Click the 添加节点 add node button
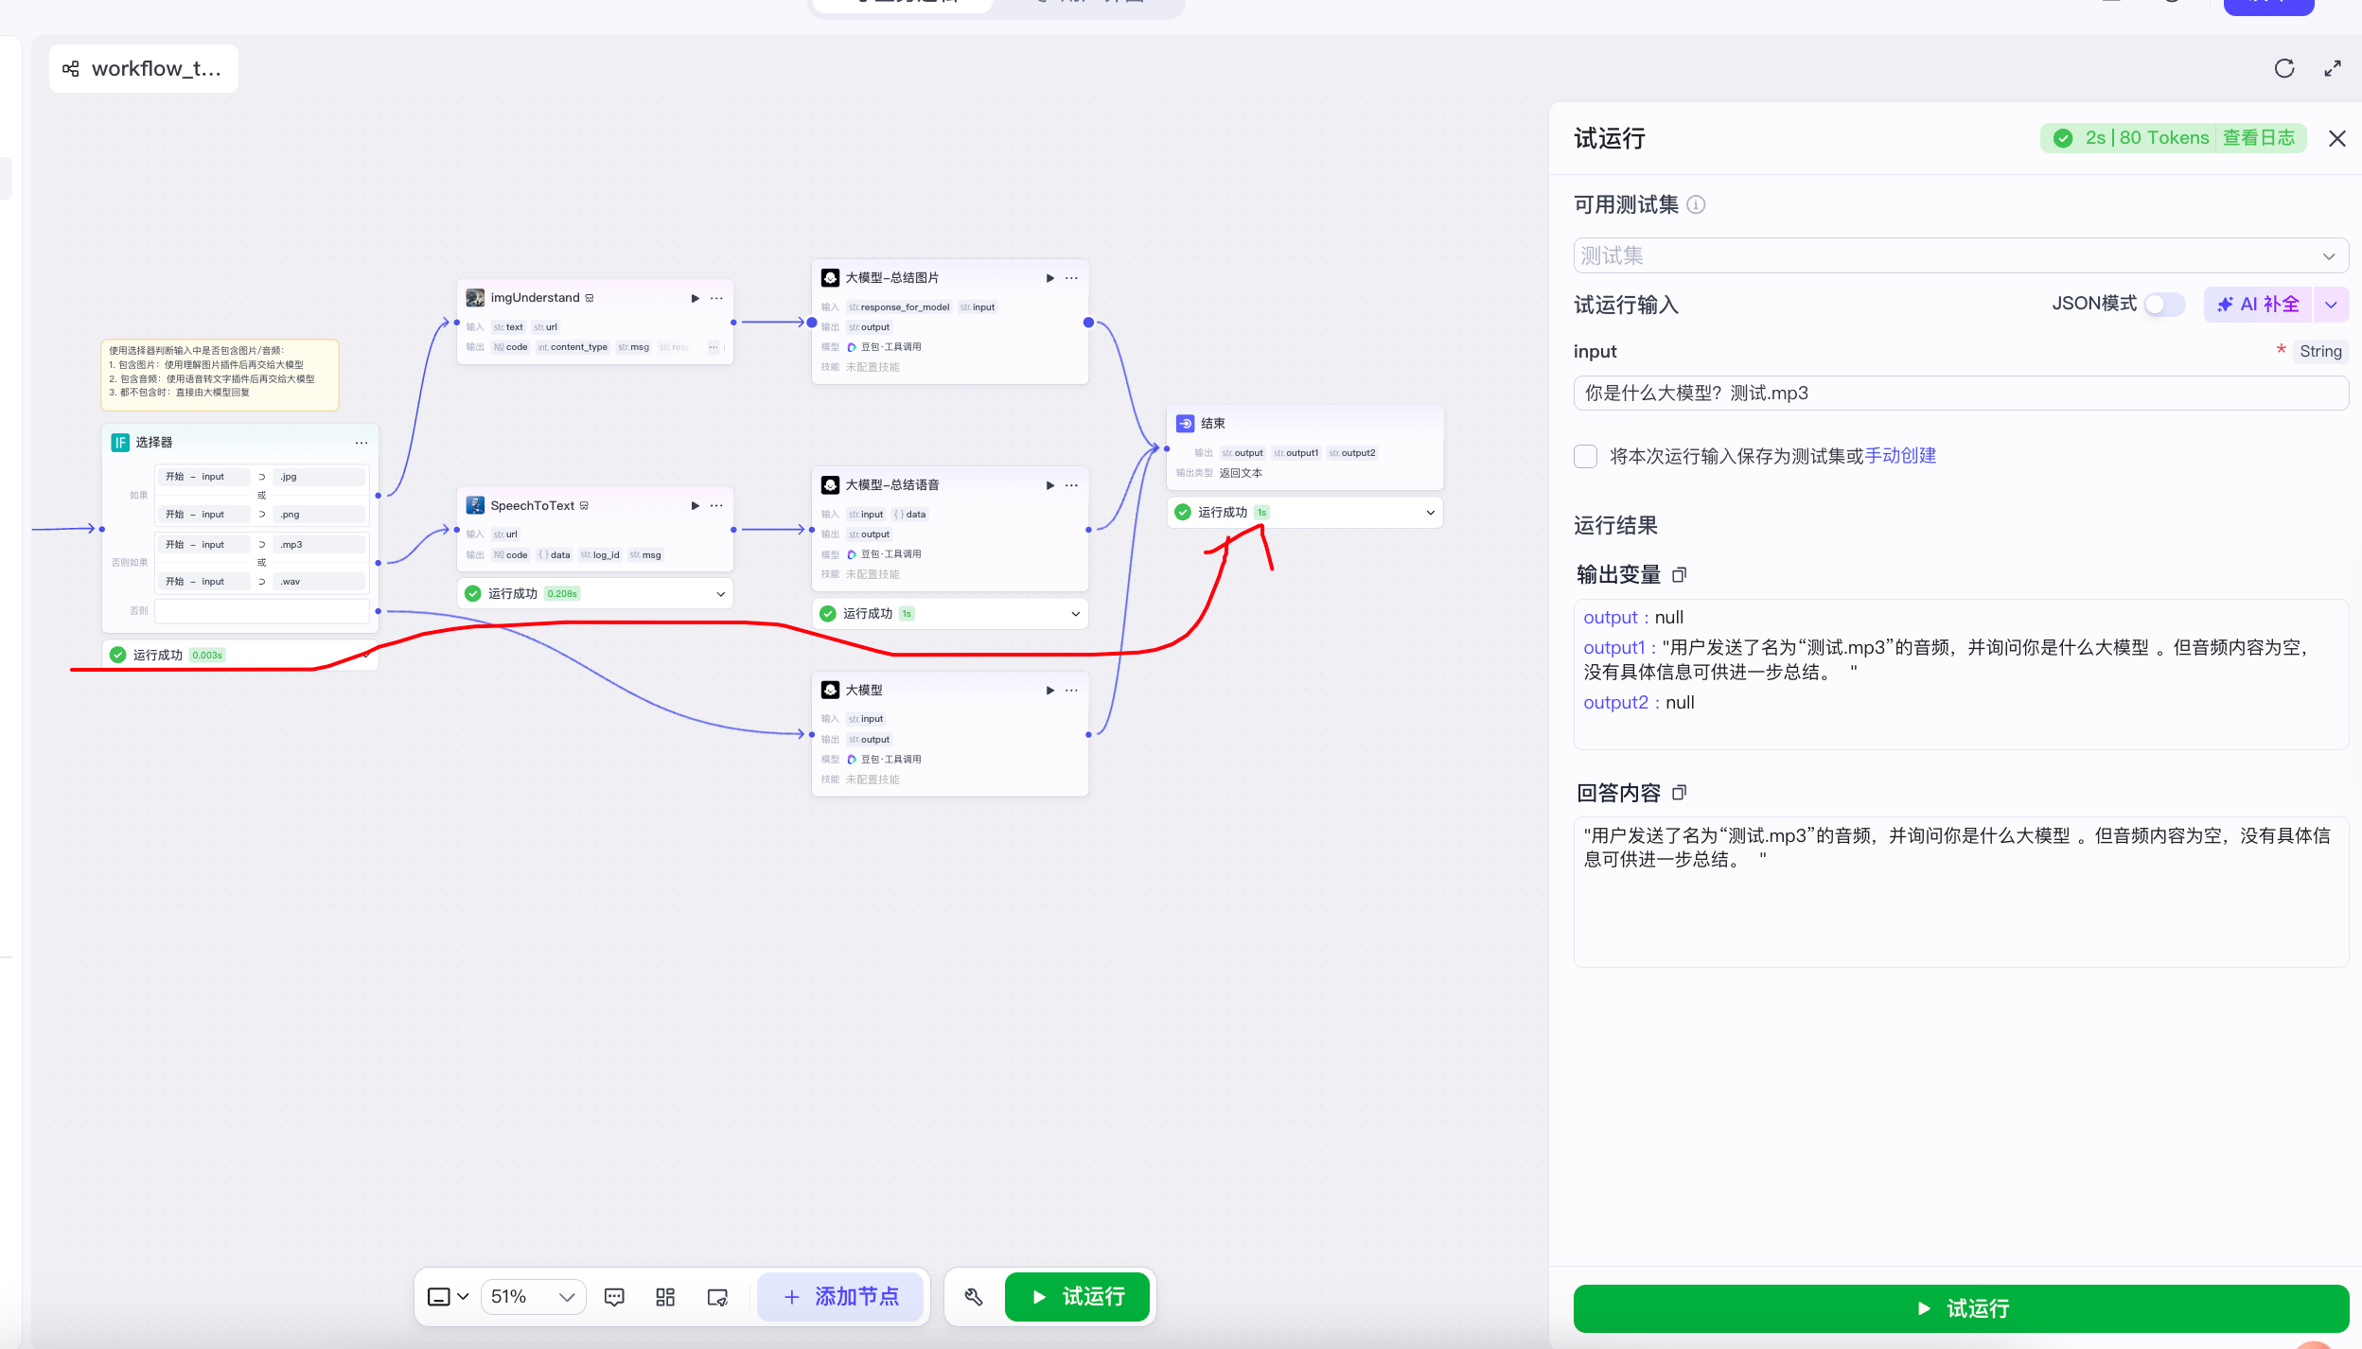2362x1349 pixels. click(841, 1297)
